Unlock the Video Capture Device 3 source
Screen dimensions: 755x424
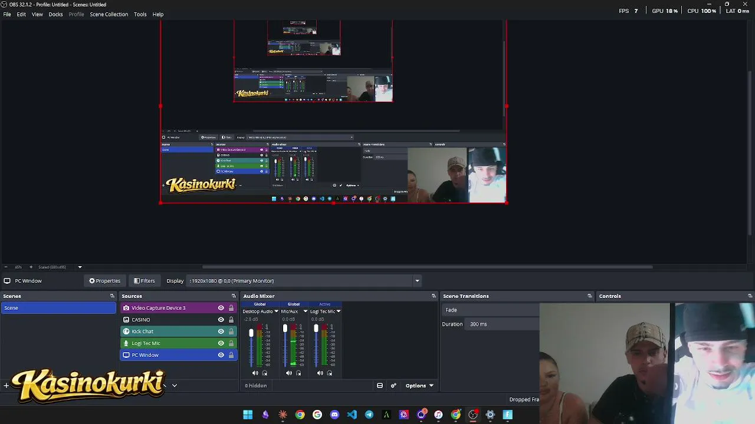pyautogui.click(x=231, y=308)
